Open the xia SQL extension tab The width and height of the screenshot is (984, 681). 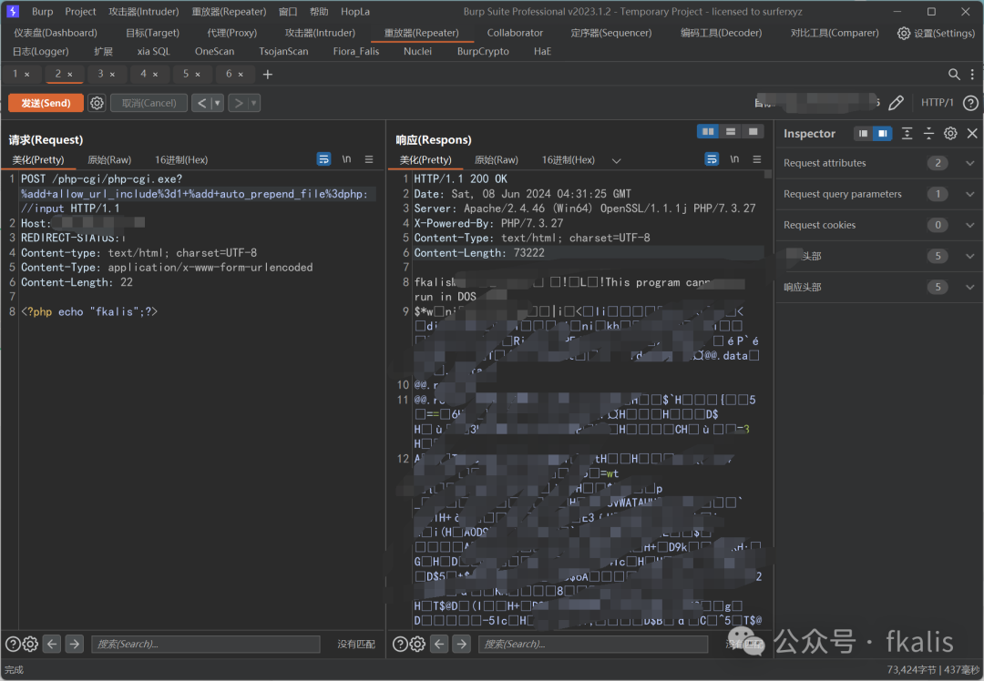coord(154,51)
